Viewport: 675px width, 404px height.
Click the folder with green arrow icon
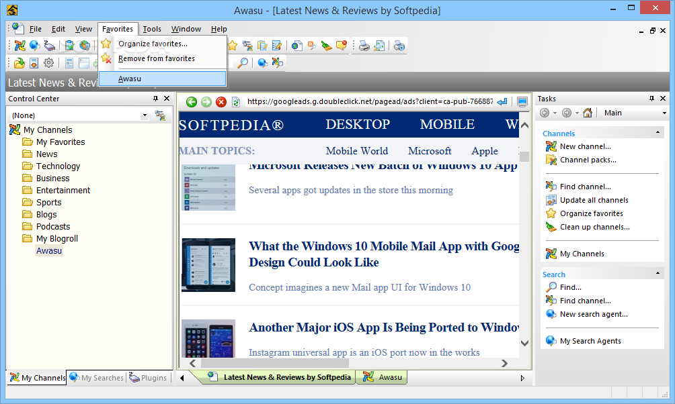click(19, 63)
